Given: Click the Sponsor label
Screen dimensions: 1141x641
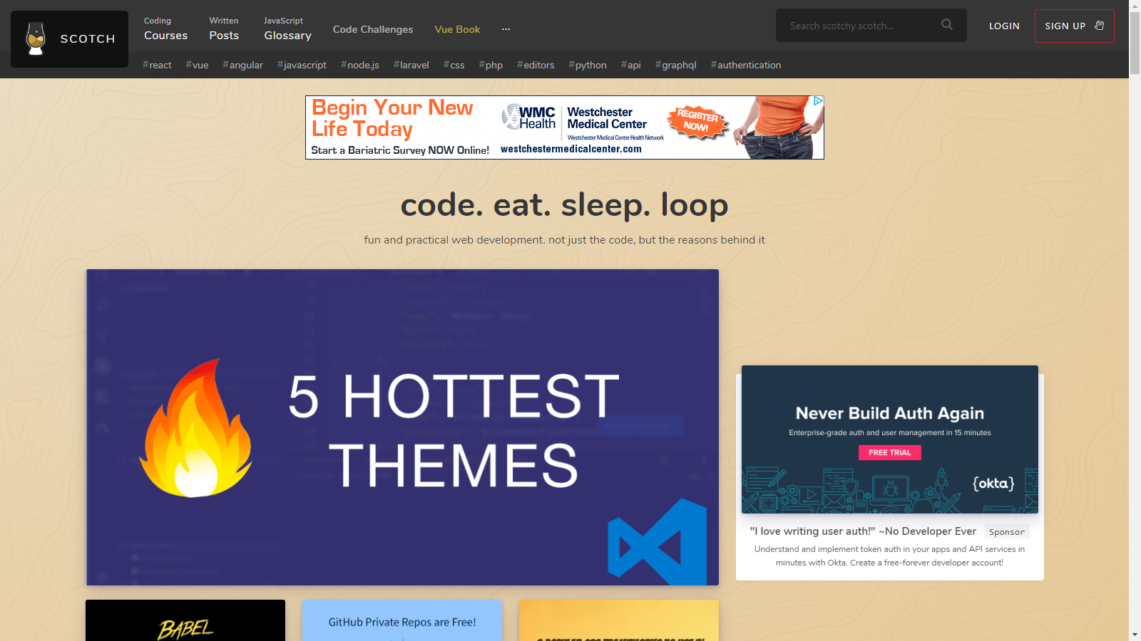Looking at the screenshot, I should (1007, 532).
